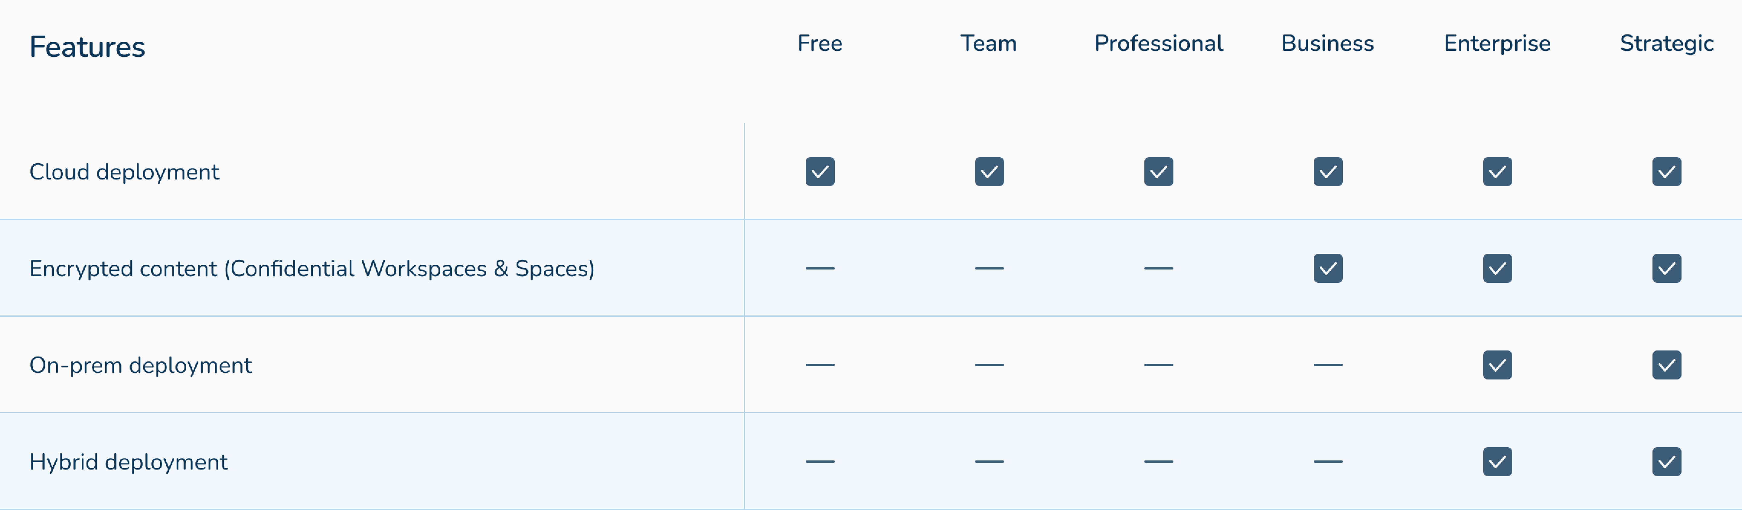Click Encrypted content checkmark under Business
Screen dimensions: 1742x510
click(1327, 268)
